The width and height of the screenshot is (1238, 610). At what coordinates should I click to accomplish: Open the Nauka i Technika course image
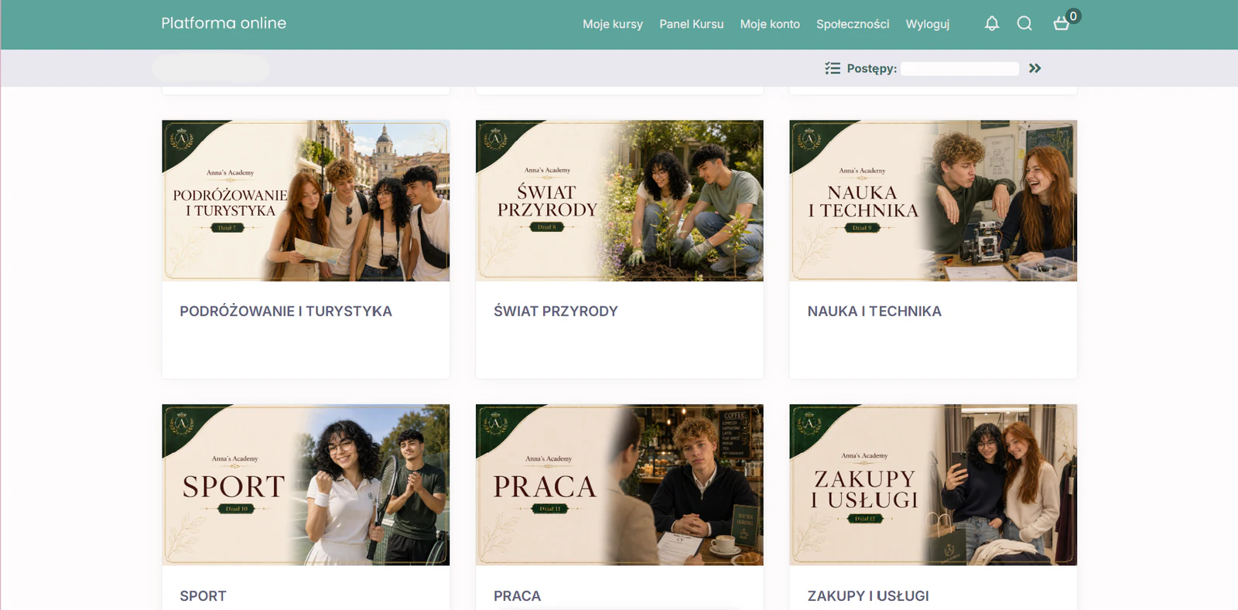933,200
